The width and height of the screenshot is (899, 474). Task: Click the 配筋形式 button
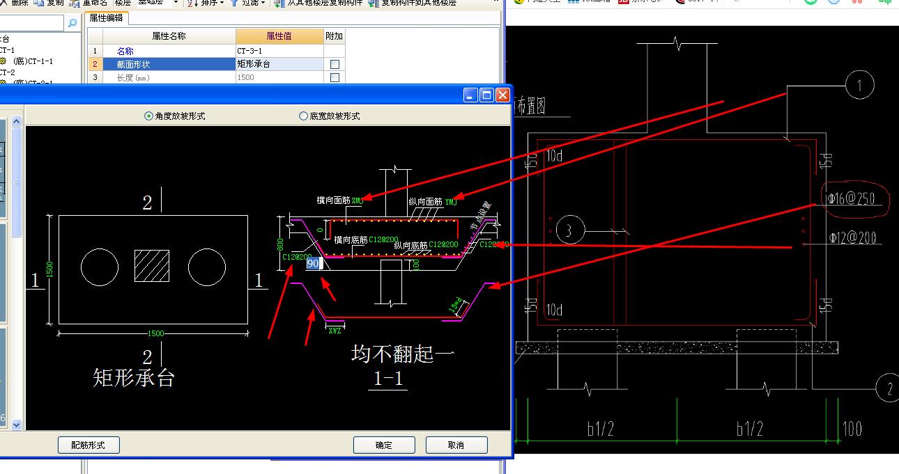89,445
